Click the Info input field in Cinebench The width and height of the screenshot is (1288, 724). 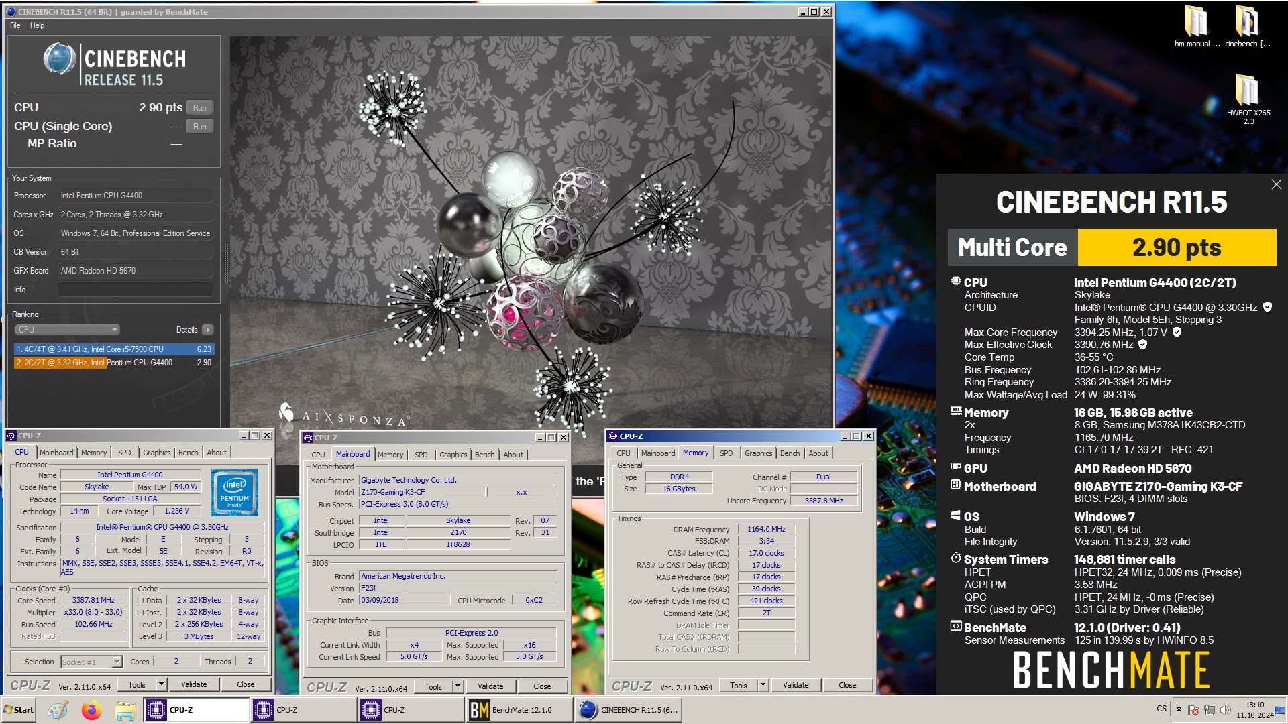pos(135,290)
